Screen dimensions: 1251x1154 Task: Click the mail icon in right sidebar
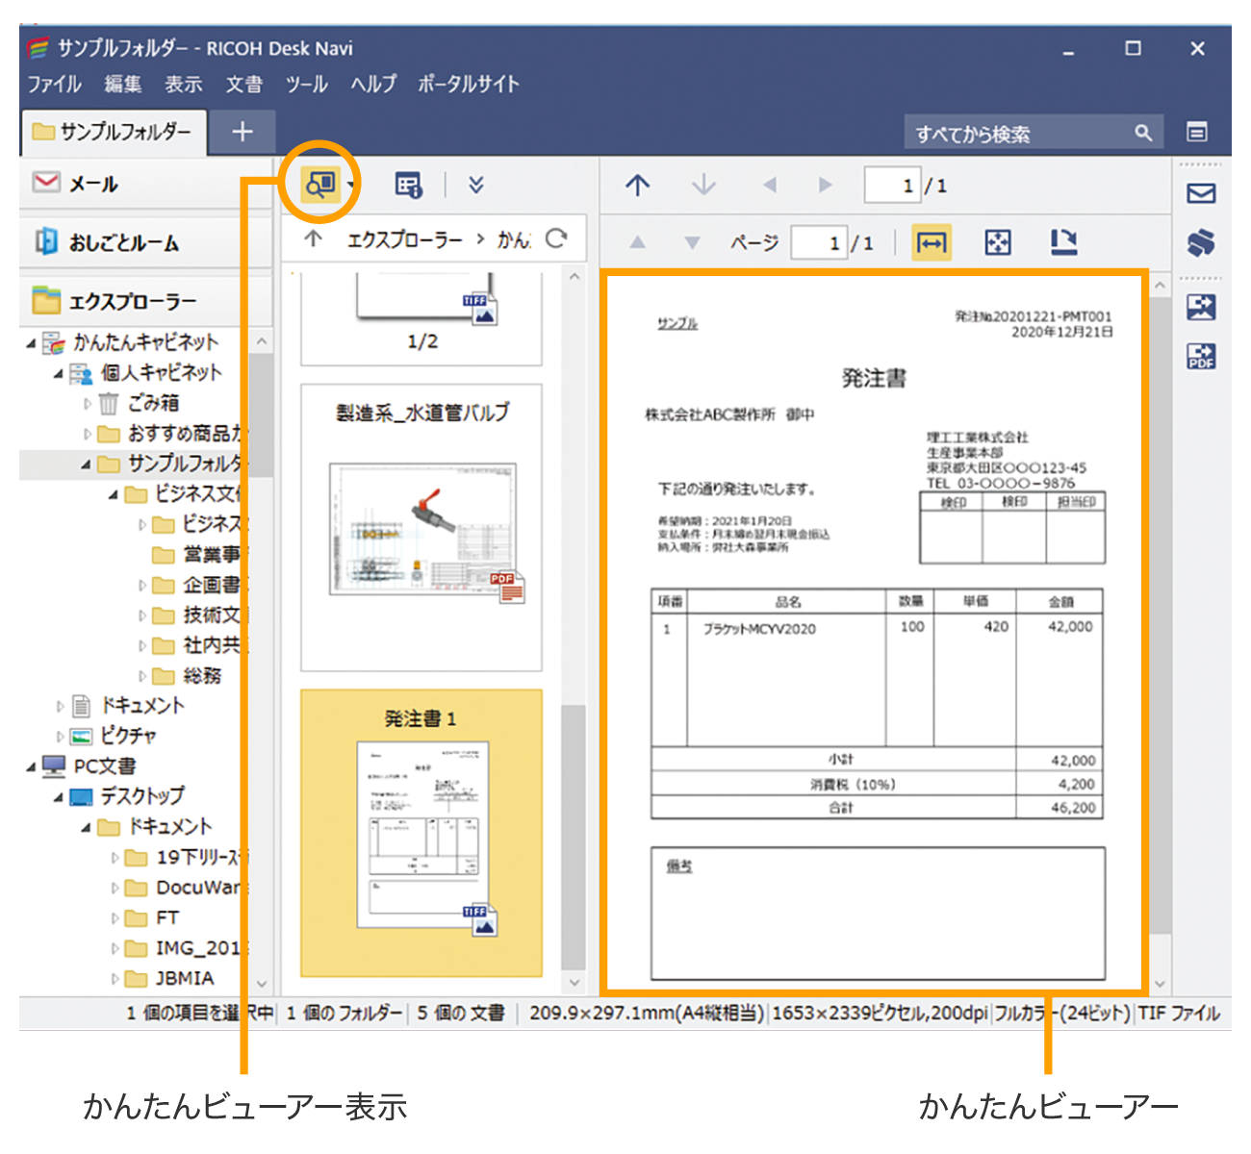coord(1200,193)
